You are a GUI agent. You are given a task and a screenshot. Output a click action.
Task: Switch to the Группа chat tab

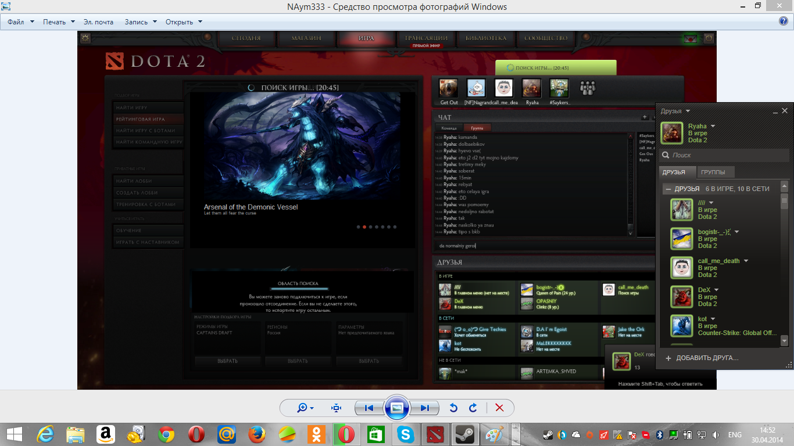pos(477,128)
